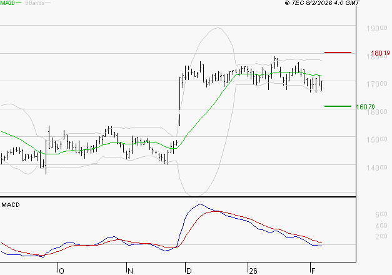The image size is (392, 275).
Task: Click the green 160.76 support level label
Action: (365, 107)
